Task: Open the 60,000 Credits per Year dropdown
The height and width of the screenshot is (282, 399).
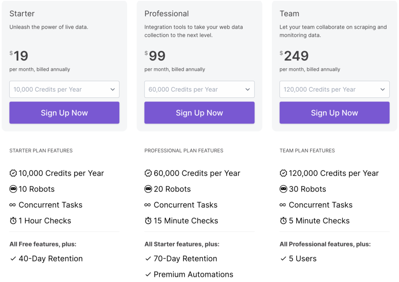Action: [x=199, y=89]
